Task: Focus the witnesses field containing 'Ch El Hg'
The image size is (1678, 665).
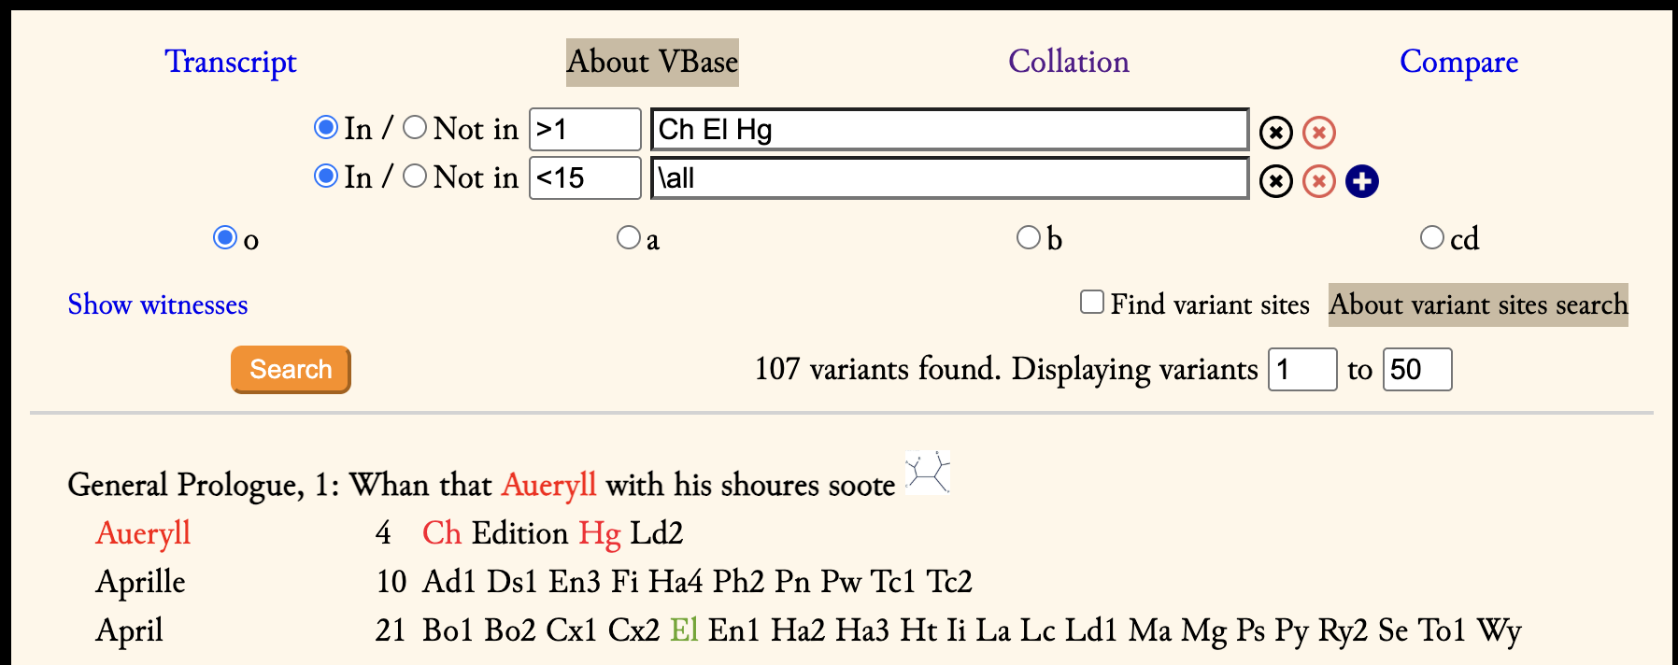Action: coord(949,129)
